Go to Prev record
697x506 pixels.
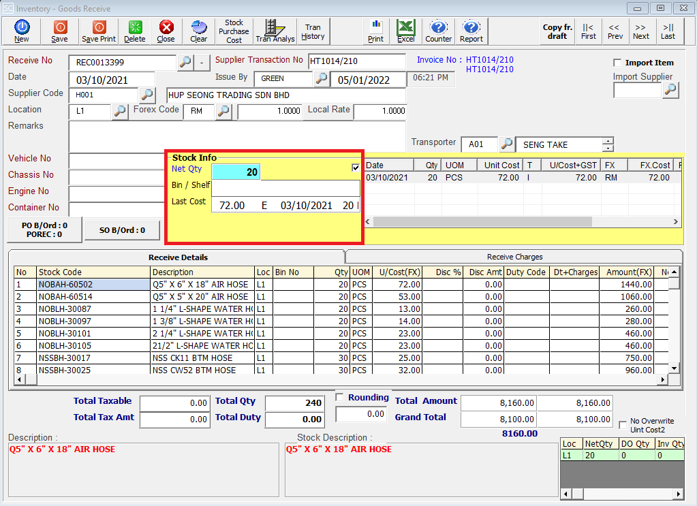click(x=615, y=31)
